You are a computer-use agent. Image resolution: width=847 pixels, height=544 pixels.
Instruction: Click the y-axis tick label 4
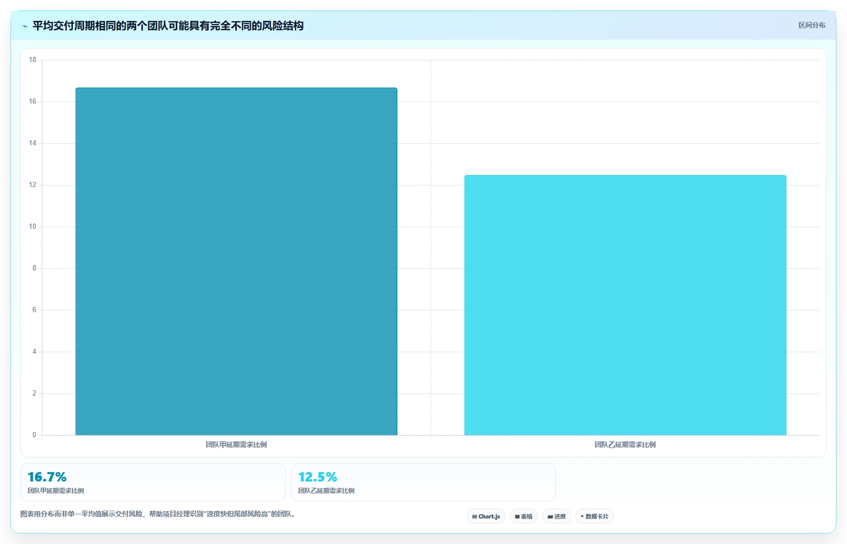click(34, 352)
